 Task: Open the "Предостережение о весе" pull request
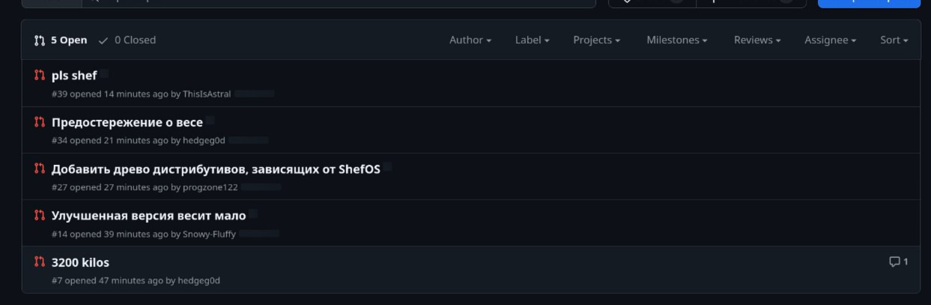click(x=127, y=122)
